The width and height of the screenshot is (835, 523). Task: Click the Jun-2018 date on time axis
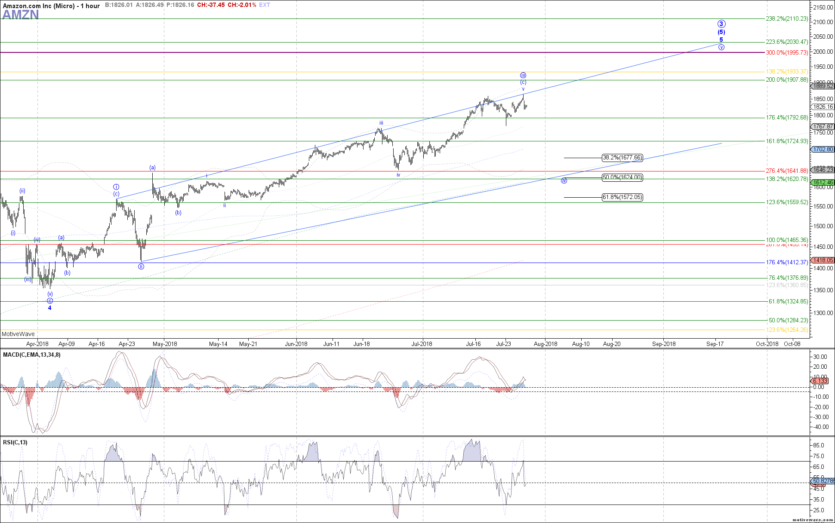click(x=296, y=344)
